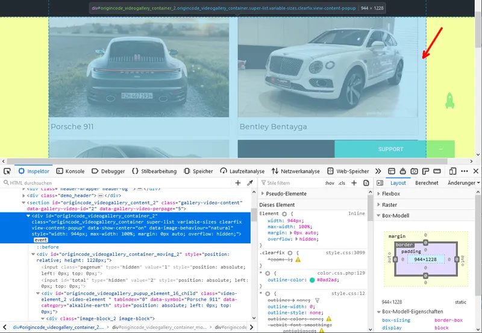Open the Debugger tab

pos(108,171)
